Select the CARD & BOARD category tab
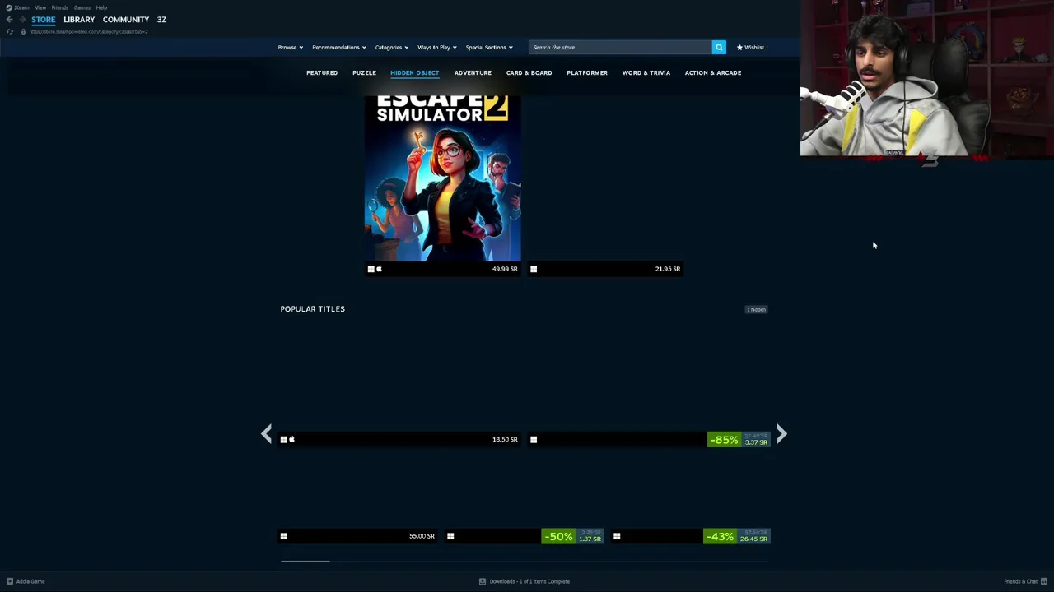 (x=529, y=72)
